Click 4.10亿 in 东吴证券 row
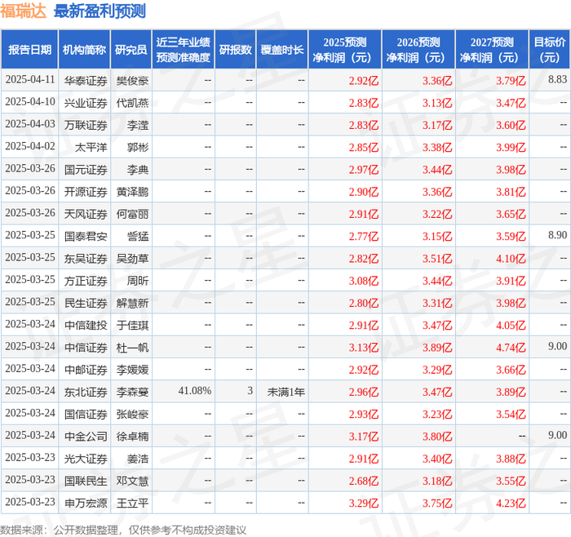Viewport: 571px width, 537px height. (511, 259)
